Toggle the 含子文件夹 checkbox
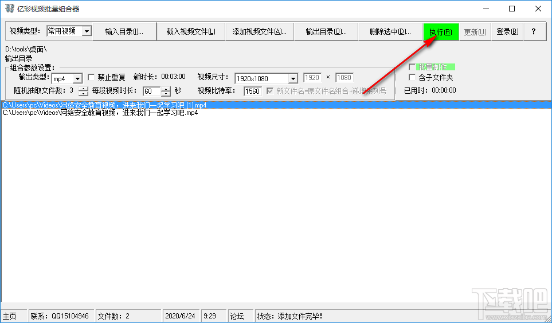The image size is (552, 323). (412, 77)
